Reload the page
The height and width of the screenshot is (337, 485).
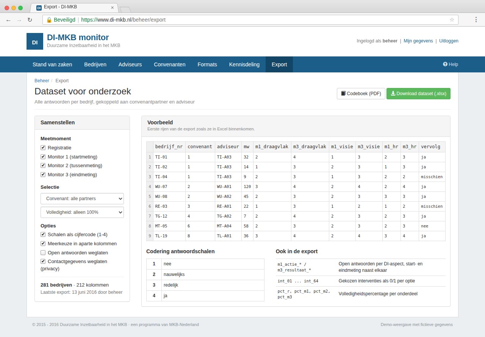(30, 20)
